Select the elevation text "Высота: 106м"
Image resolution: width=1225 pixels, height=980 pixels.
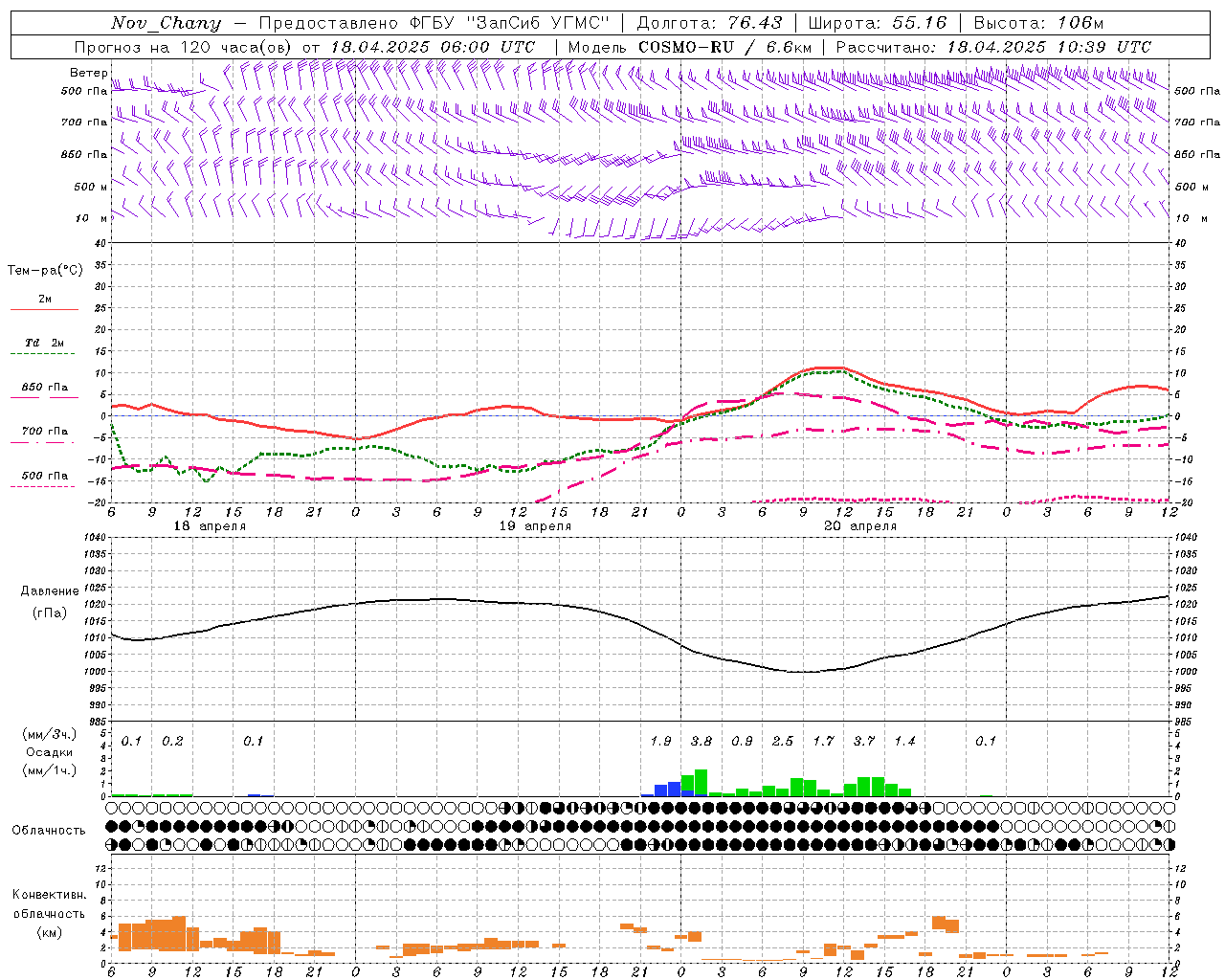tap(1038, 23)
